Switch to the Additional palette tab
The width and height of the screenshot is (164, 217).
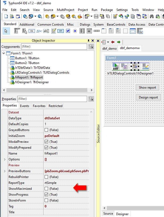click(27, 25)
